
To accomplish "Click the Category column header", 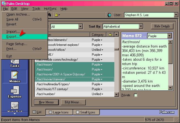I will 98,35.
